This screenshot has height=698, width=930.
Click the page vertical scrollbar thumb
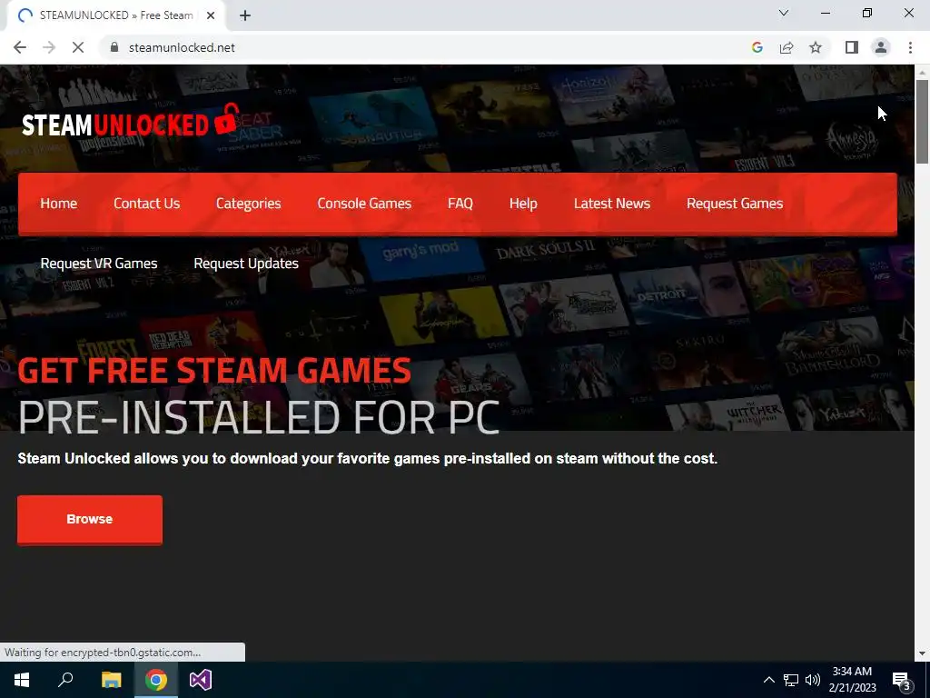coord(922,121)
